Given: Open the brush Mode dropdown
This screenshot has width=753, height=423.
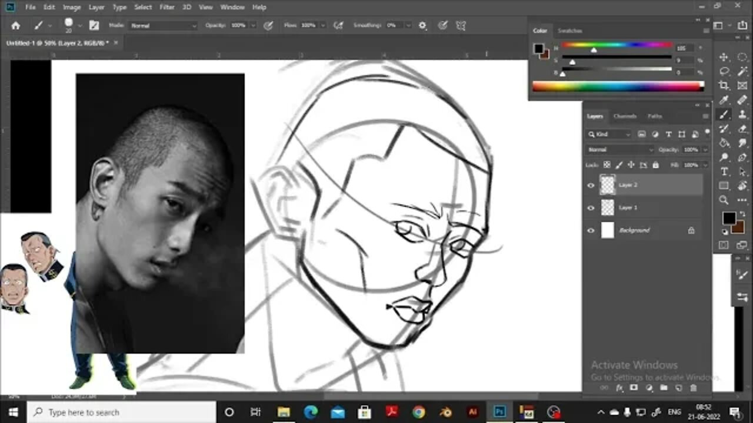Looking at the screenshot, I should tap(163, 26).
